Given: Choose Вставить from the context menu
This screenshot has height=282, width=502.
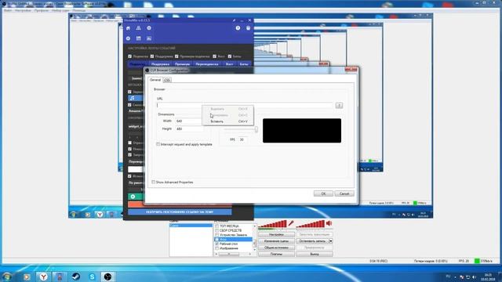Looking at the screenshot, I should coord(227,121).
